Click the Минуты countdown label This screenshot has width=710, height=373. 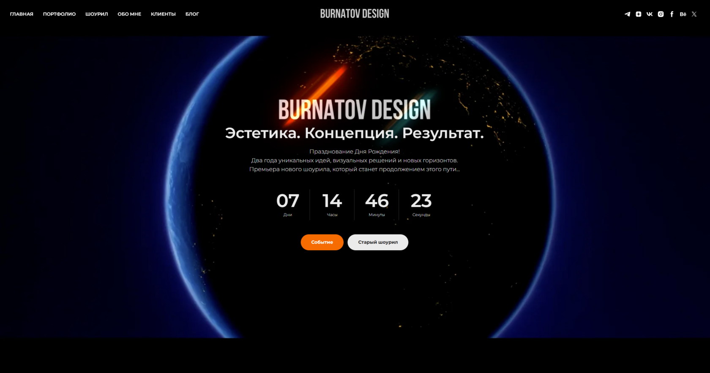(377, 215)
